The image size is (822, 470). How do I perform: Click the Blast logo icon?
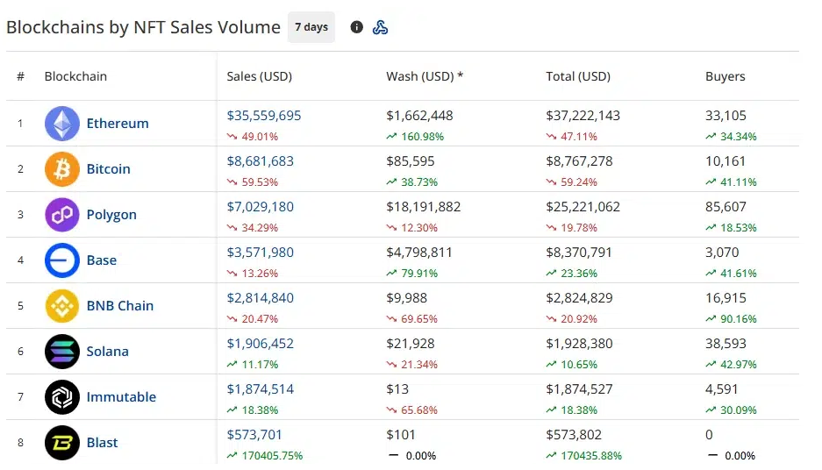62,443
